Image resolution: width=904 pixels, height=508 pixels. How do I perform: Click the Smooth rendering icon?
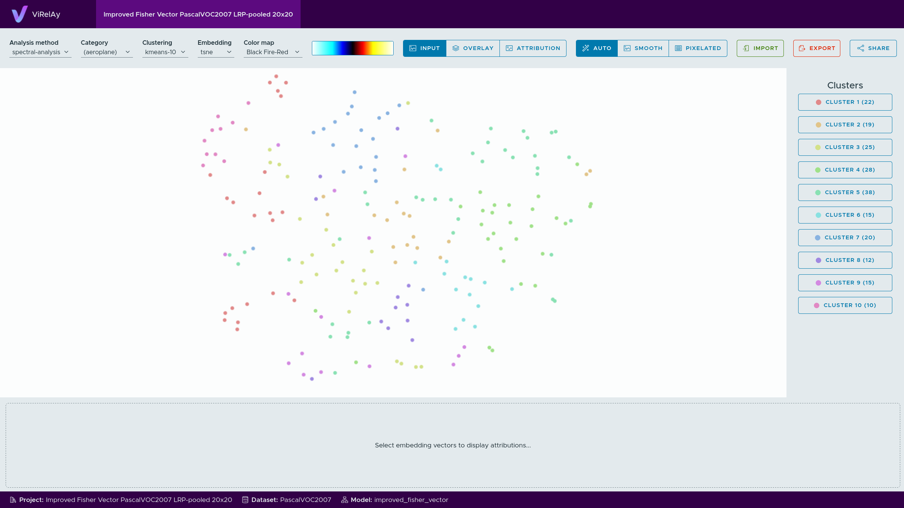[x=627, y=48]
